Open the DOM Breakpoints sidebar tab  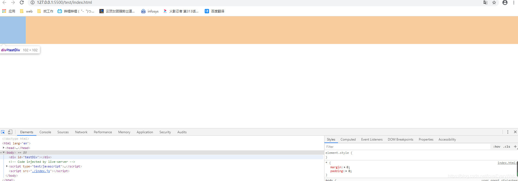tap(400, 139)
